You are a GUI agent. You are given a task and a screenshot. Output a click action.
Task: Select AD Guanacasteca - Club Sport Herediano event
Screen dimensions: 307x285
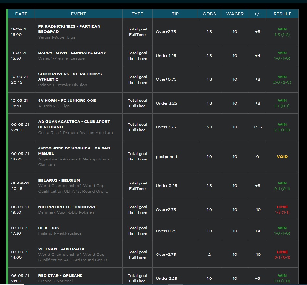pos(74,125)
